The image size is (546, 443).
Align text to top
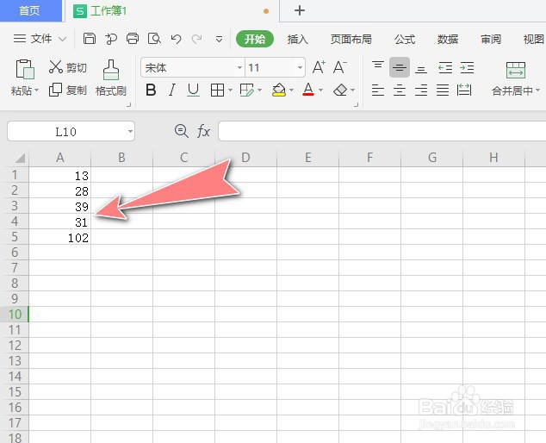tap(378, 67)
